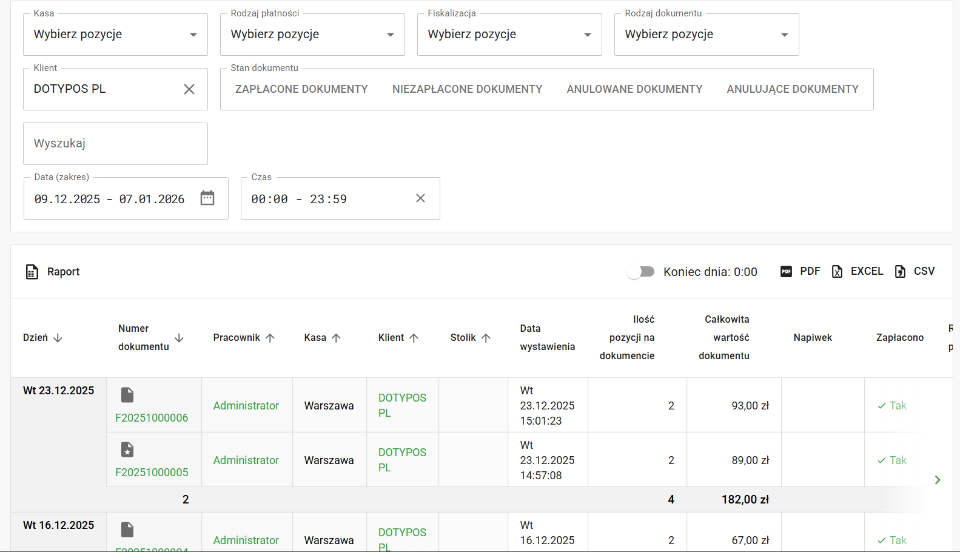Sort table by Dzień column
Viewport: 960px width, 552px height.
coord(42,338)
